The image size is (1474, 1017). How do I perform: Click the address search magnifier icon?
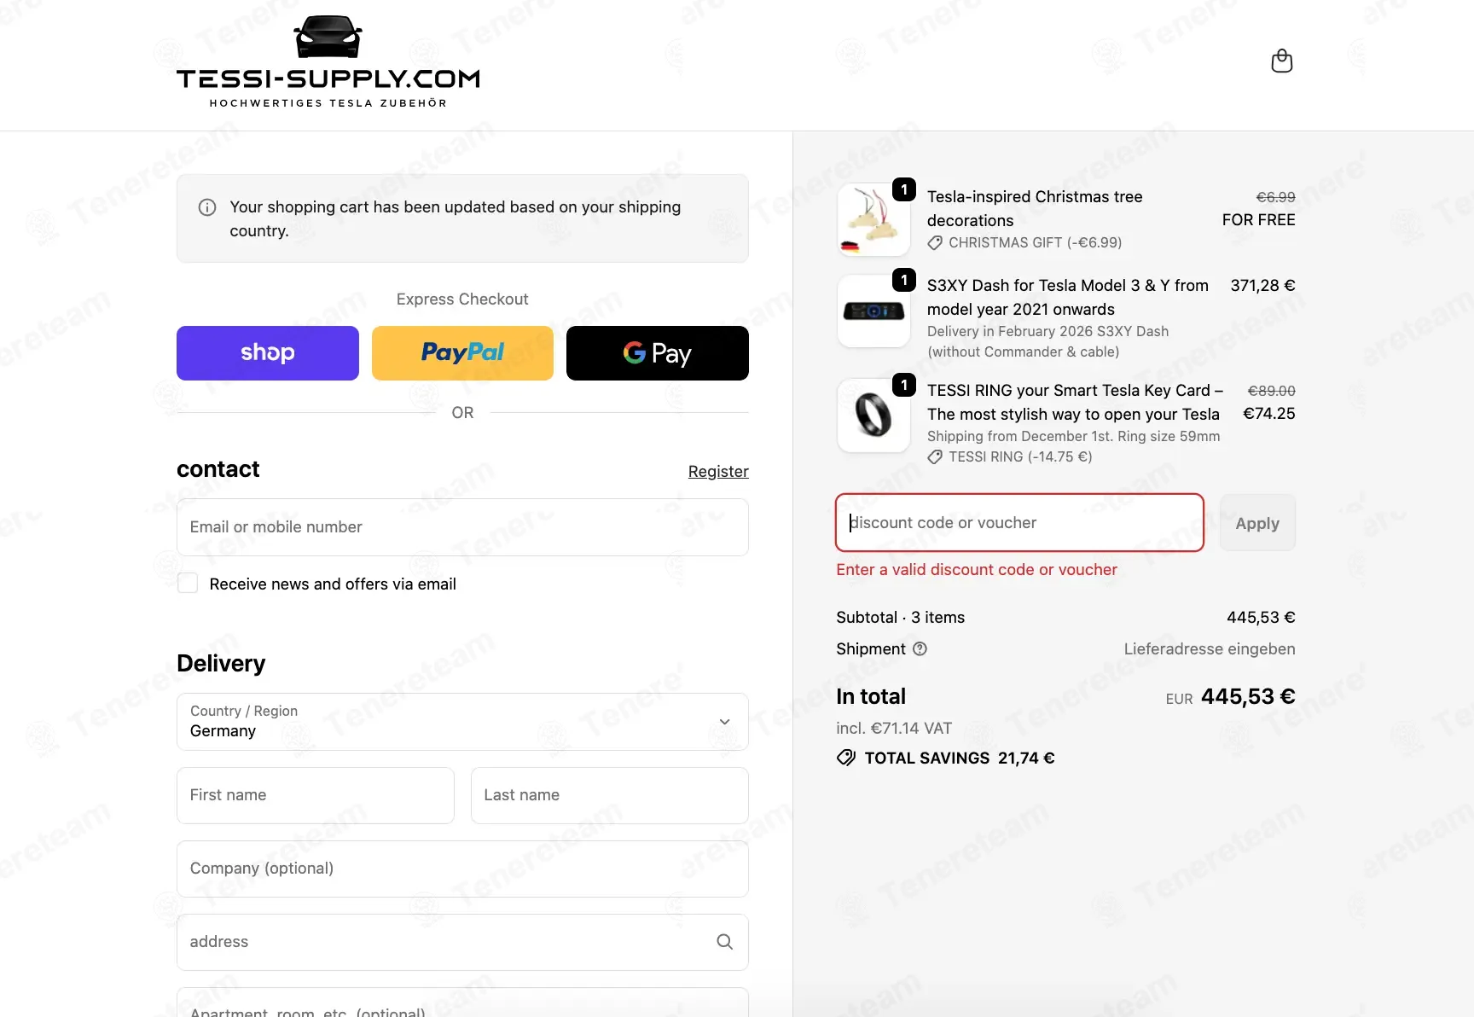click(x=724, y=941)
